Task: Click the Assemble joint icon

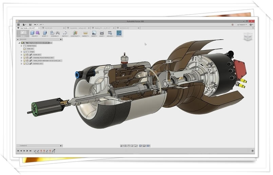Action: [x=52, y=33]
